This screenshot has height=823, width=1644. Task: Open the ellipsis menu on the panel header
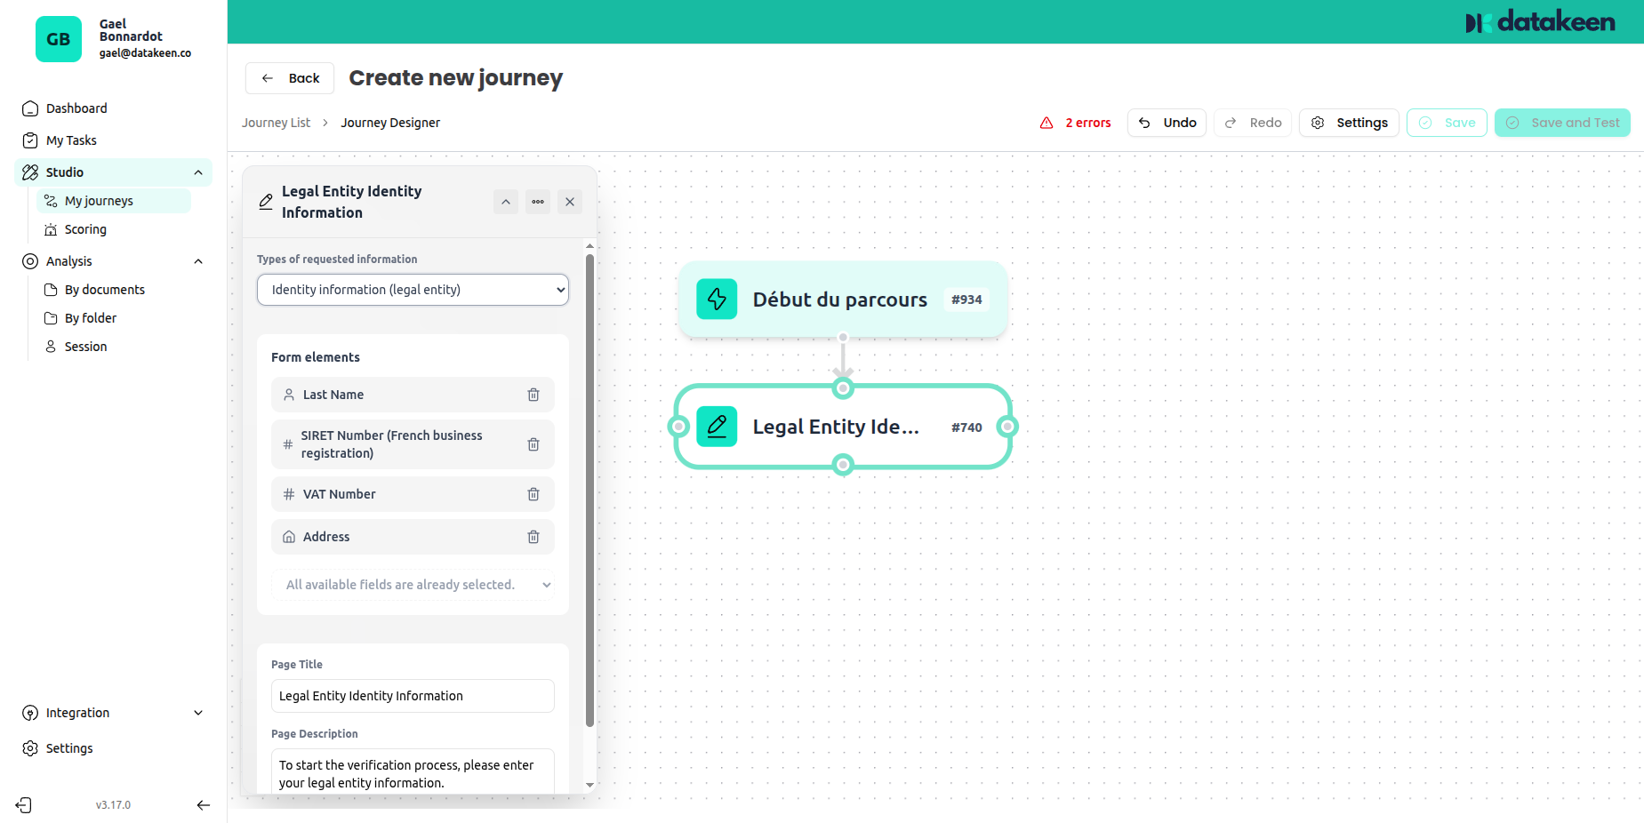pos(537,202)
